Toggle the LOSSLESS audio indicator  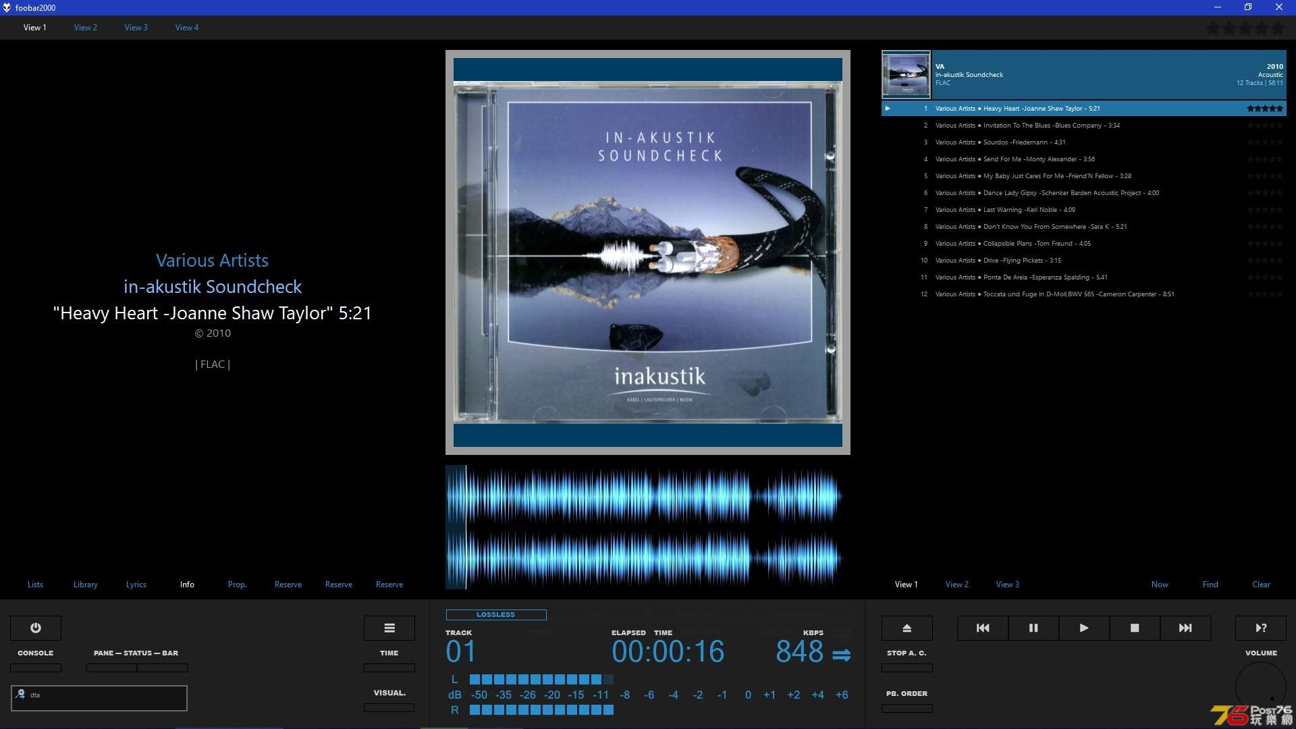[x=495, y=614]
